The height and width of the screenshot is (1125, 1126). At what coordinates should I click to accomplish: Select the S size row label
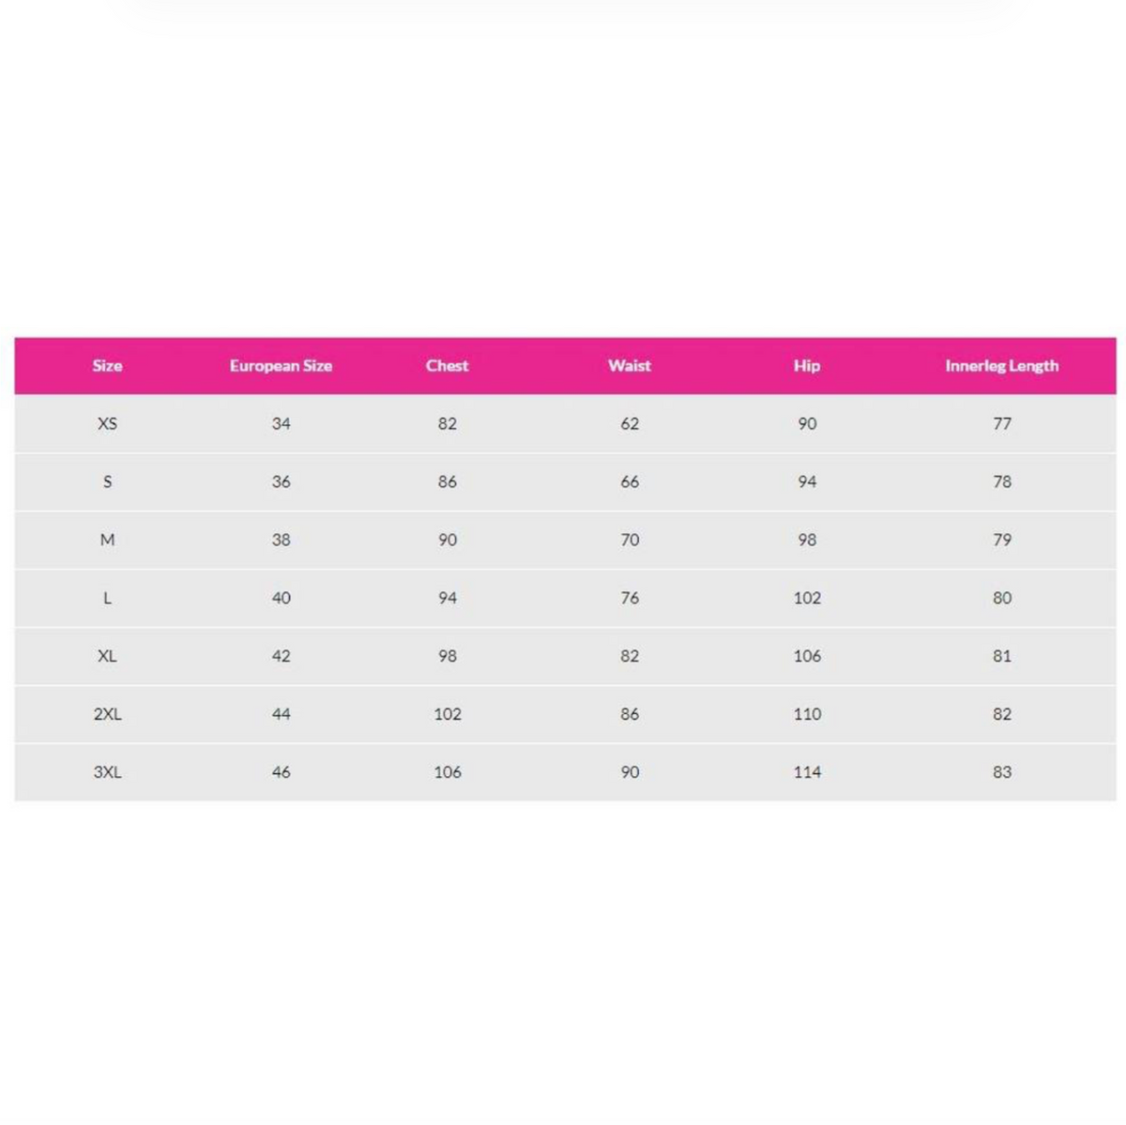pyautogui.click(x=107, y=482)
